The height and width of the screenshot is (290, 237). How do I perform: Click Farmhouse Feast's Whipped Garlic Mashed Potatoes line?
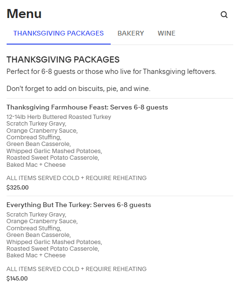click(54, 151)
